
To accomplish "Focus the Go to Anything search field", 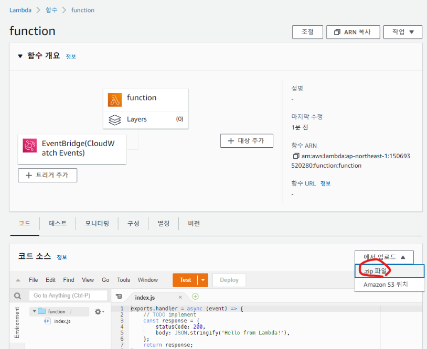I will pyautogui.click(x=68, y=296).
